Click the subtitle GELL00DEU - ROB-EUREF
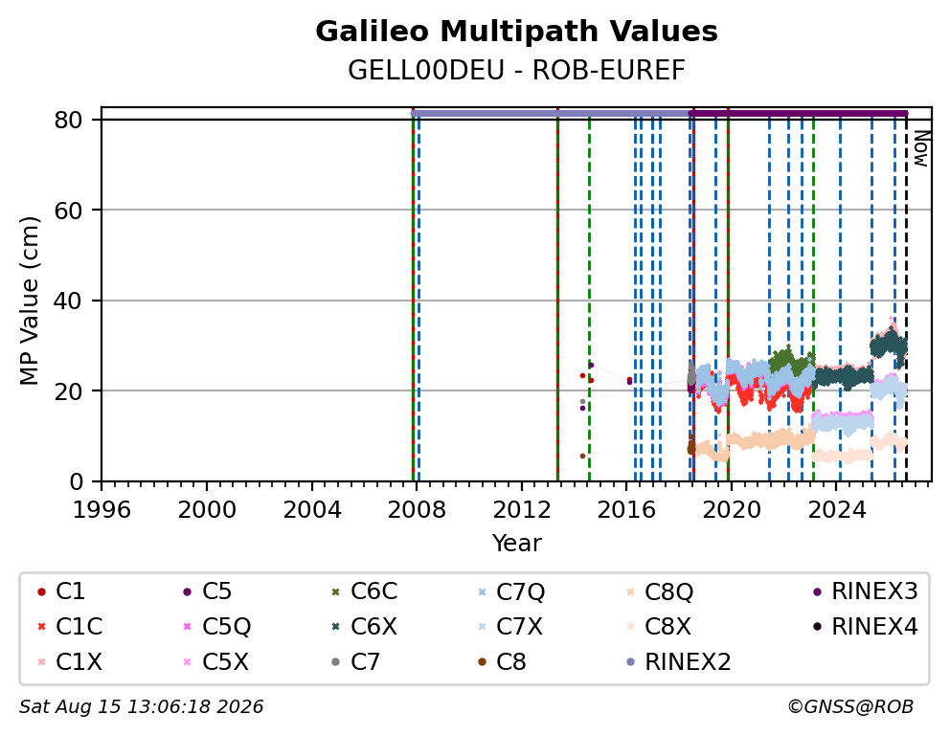This screenshot has height=736, width=950. coord(516,70)
